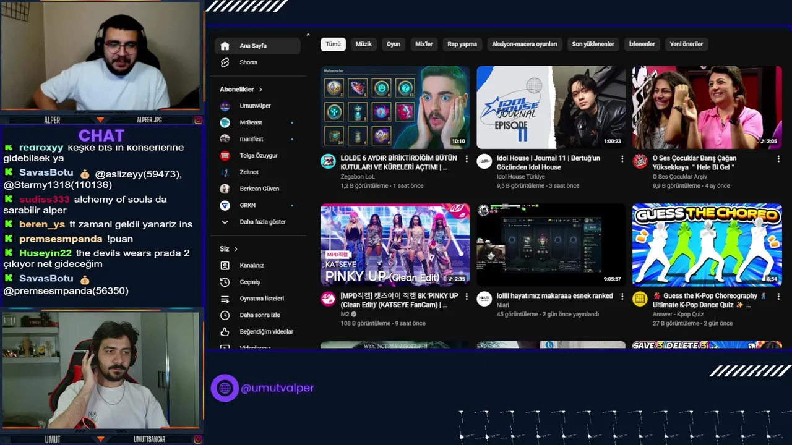The width and height of the screenshot is (792, 445).
Task: Open the 9:05:57 ranked stream thumbnail
Action: [551, 245]
